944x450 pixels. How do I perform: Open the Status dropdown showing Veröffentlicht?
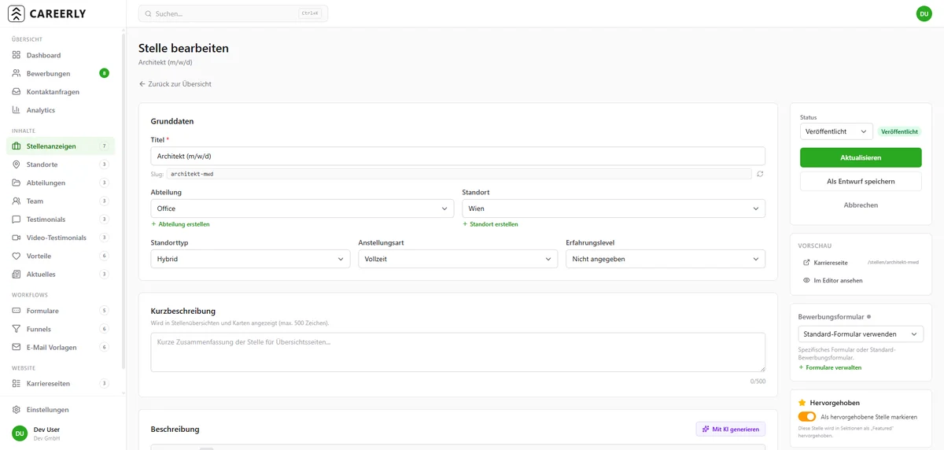pyautogui.click(x=837, y=132)
